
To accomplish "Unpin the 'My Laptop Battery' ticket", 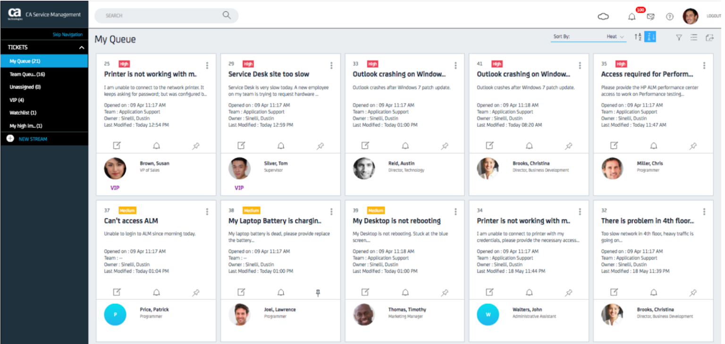I will 318,292.
